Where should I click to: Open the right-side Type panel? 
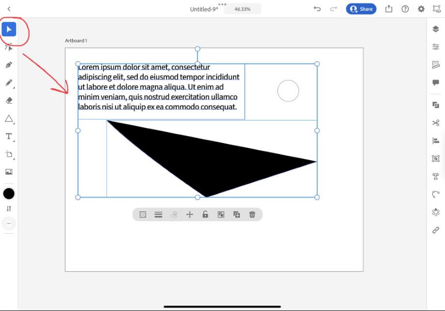pos(436,177)
